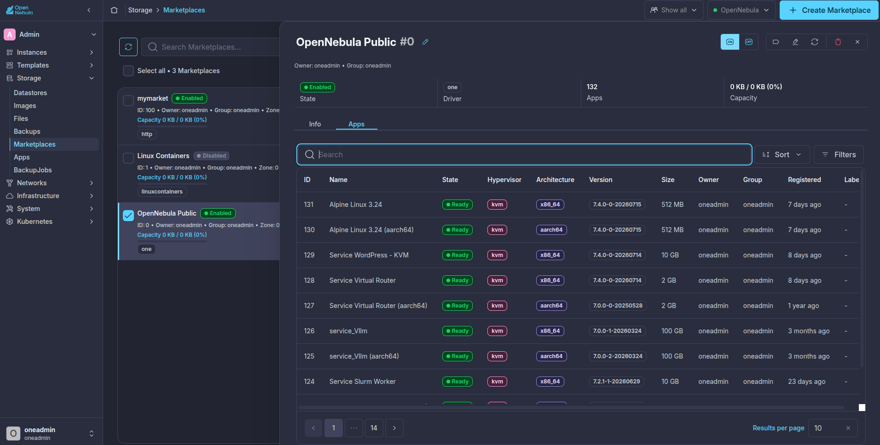The width and height of the screenshot is (880, 445).
Task: Open the Sort dropdown
Action: click(x=782, y=154)
